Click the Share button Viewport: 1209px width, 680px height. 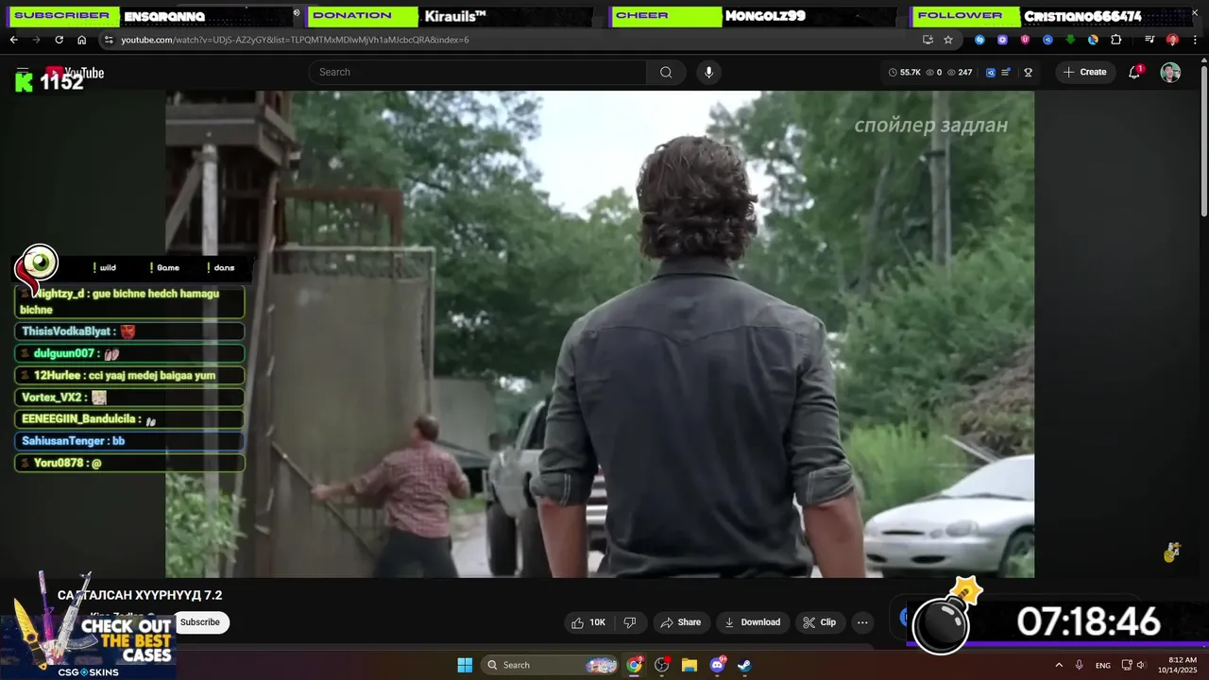pyautogui.click(x=680, y=622)
